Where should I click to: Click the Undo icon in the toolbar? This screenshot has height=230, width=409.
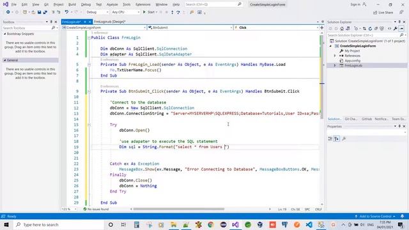[66, 12]
